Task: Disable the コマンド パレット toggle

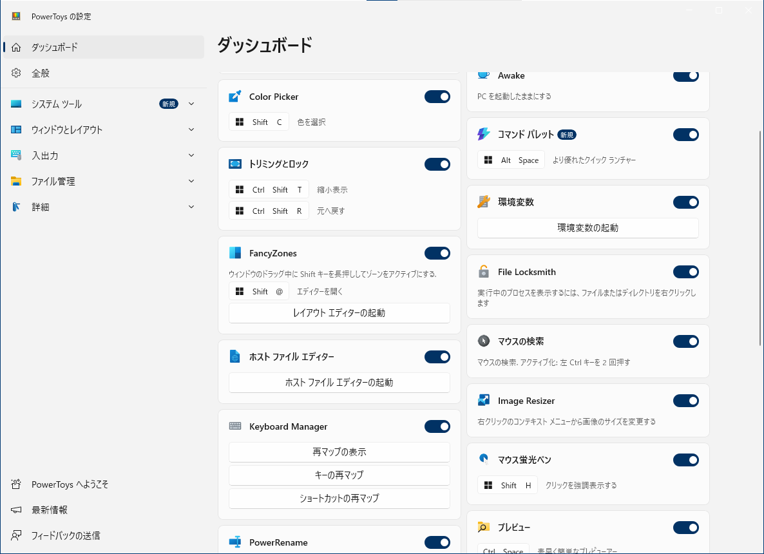Action: tap(686, 135)
